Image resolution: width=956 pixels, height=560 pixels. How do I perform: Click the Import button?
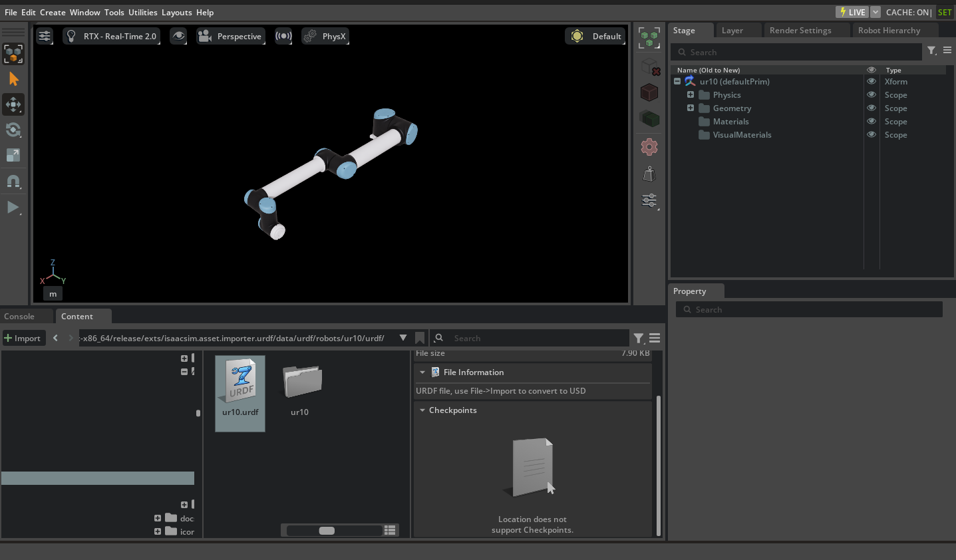tap(23, 338)
